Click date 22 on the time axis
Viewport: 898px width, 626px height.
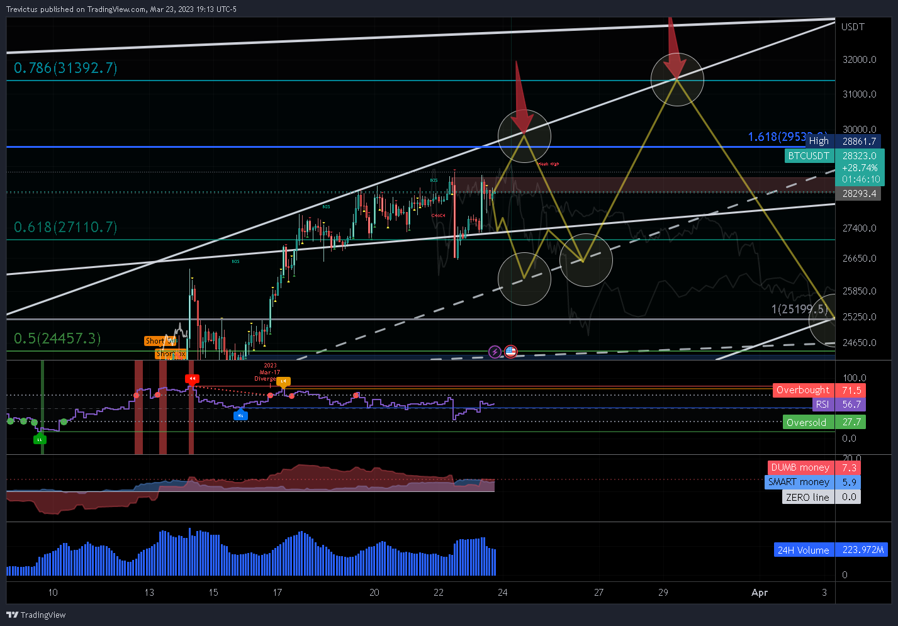click(439, 592)
